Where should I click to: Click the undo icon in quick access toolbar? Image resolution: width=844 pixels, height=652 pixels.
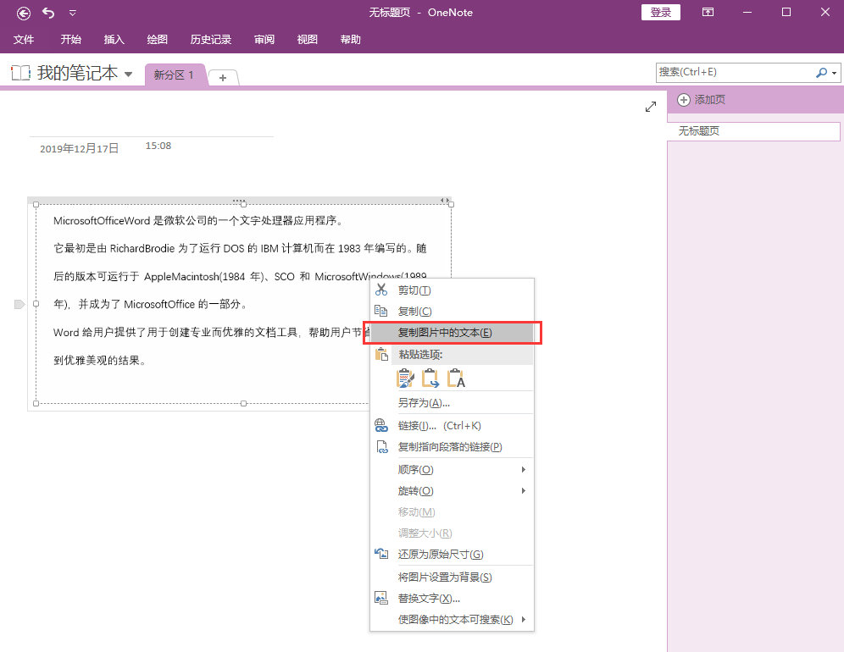tap(48, 13)
